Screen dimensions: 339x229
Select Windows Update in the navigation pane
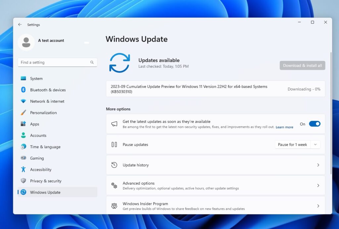click(x=45, y=192)
